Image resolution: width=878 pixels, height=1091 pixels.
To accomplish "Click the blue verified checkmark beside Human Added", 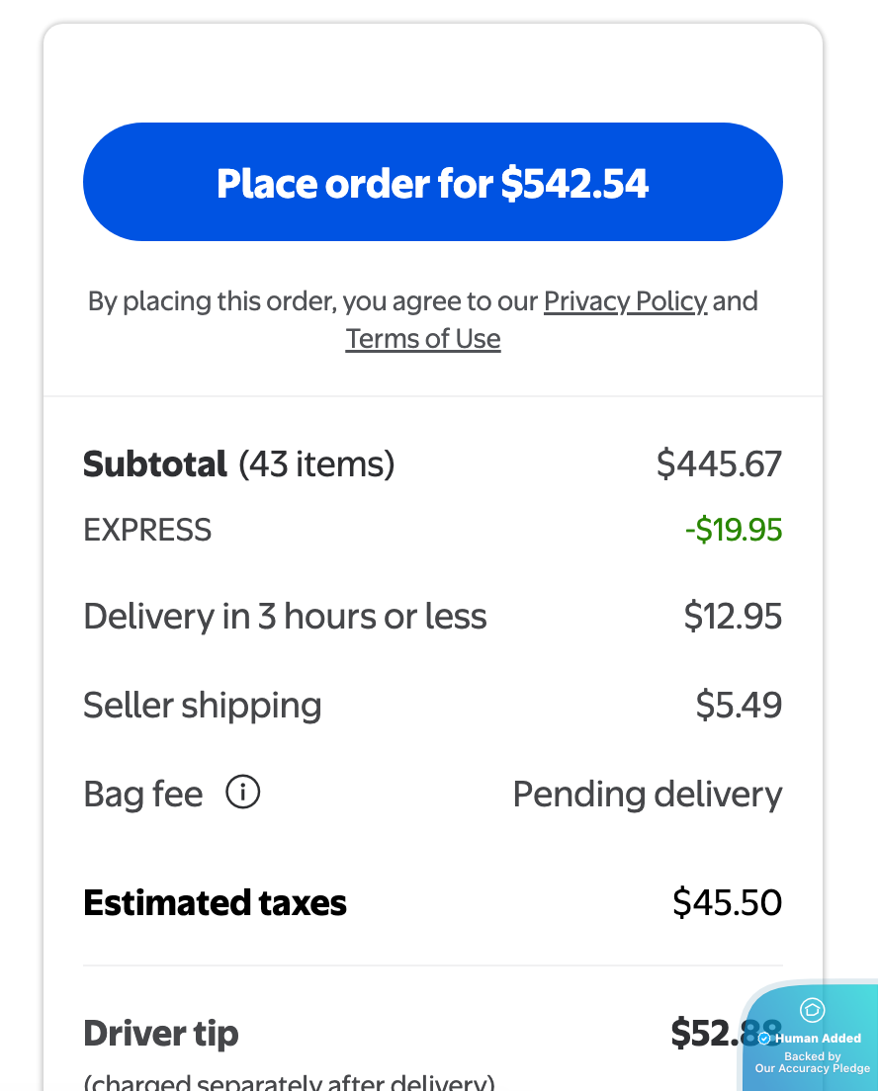I will click(764, 1039).
